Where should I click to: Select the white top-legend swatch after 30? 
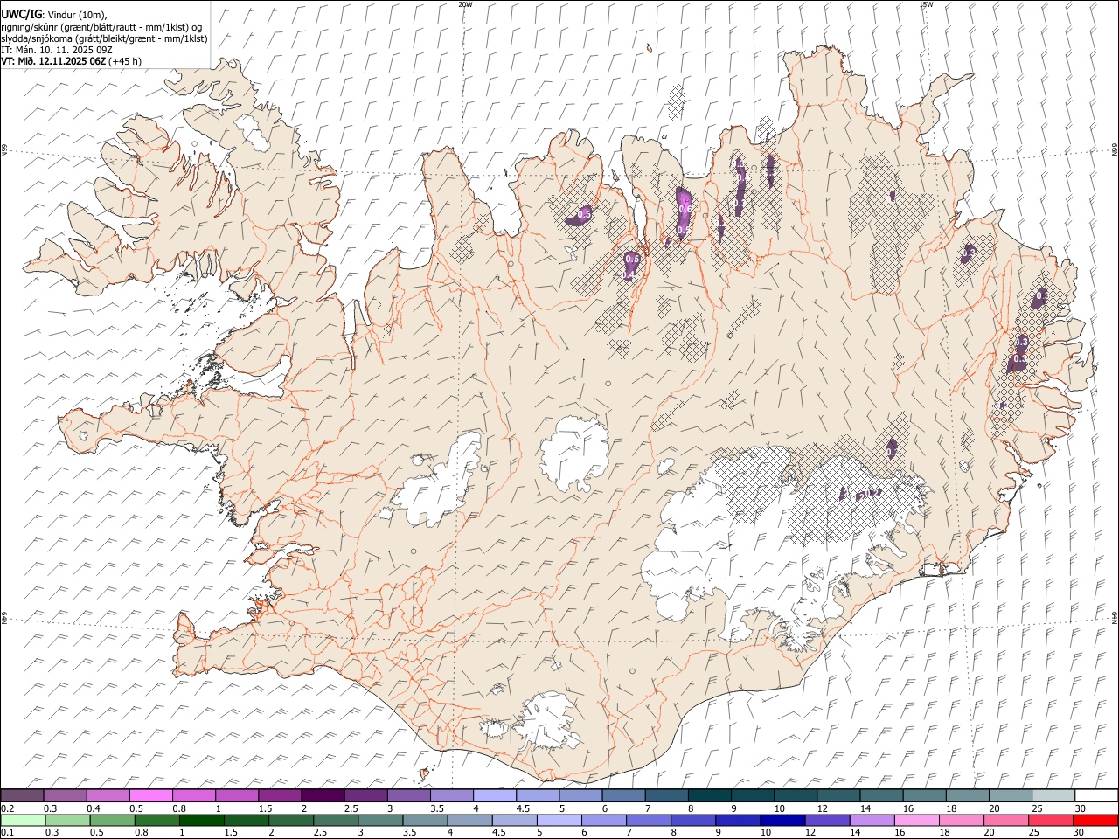tap(1095, 796)
